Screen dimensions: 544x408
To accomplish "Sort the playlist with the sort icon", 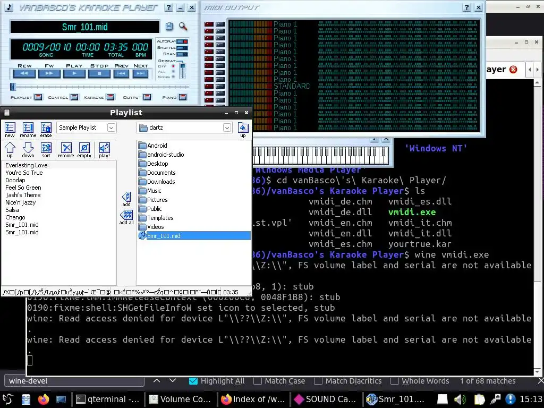I will click(x=46, y=150).
